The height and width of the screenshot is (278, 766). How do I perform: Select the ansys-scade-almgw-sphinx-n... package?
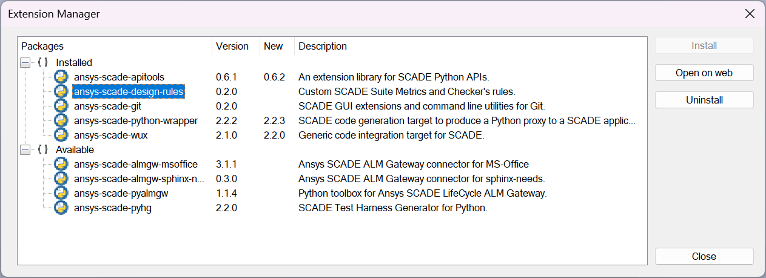coord(139,179)
